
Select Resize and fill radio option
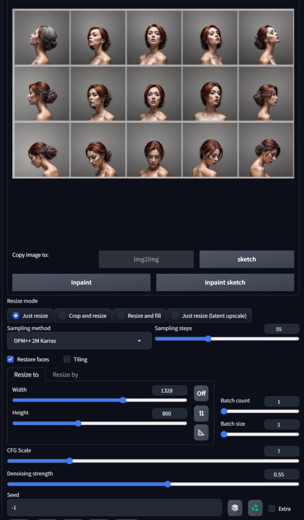pos(139,316)
